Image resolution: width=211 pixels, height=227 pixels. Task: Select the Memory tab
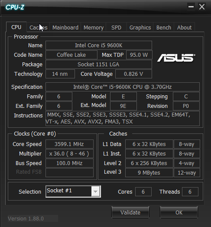tap(94, 27)
